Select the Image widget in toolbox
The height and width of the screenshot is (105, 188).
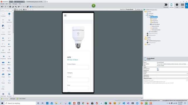(3, 76)
